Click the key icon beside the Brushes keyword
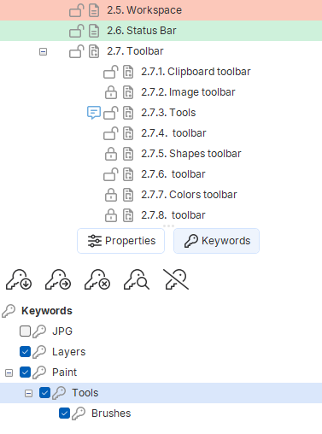322x434 pixels. point(79,413)
